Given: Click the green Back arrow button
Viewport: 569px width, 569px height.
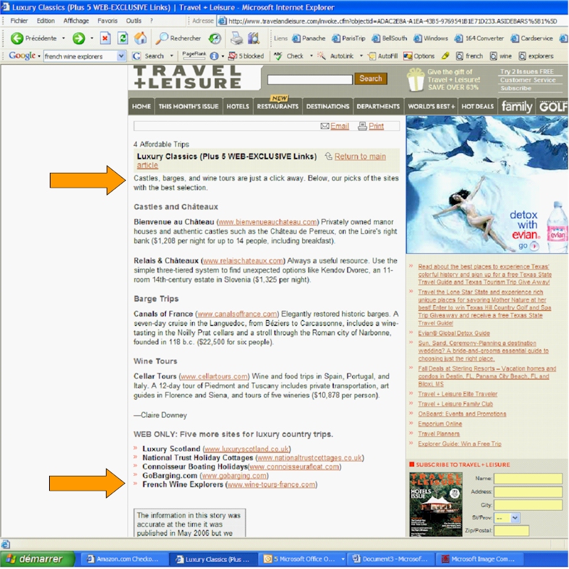Looking at the screenshot, I should pyautogui.click(x=16, y=38).
